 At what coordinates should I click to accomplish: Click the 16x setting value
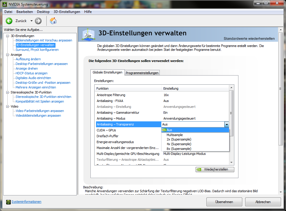click(166, 95)
